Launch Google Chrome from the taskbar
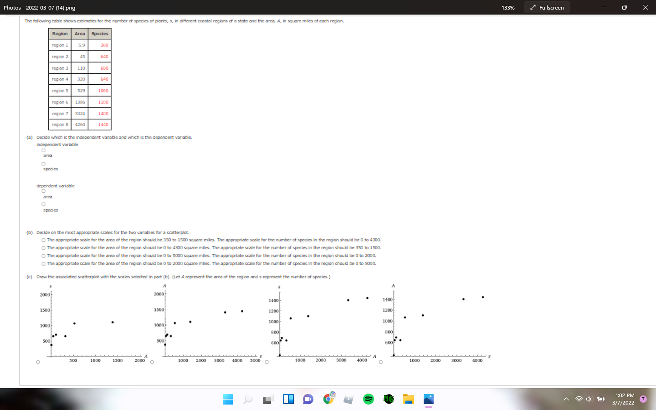This screenshot has width=656, height=410. [x=328, y=400]
